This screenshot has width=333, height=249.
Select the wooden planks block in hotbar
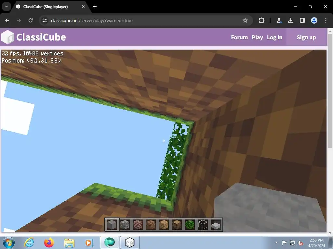pyautogui.click(x=164, y=224)
